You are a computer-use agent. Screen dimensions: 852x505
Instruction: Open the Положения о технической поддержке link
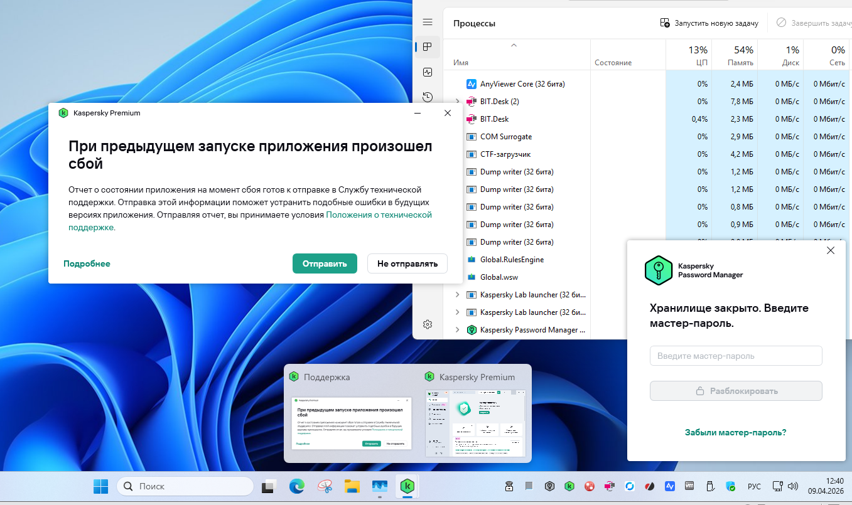379,215
